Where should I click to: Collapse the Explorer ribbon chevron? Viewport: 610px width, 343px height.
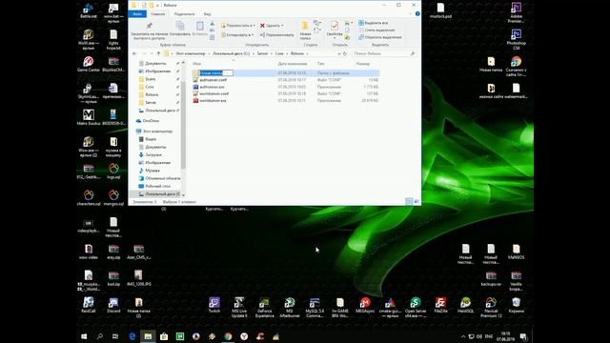[x=411, y=13]
